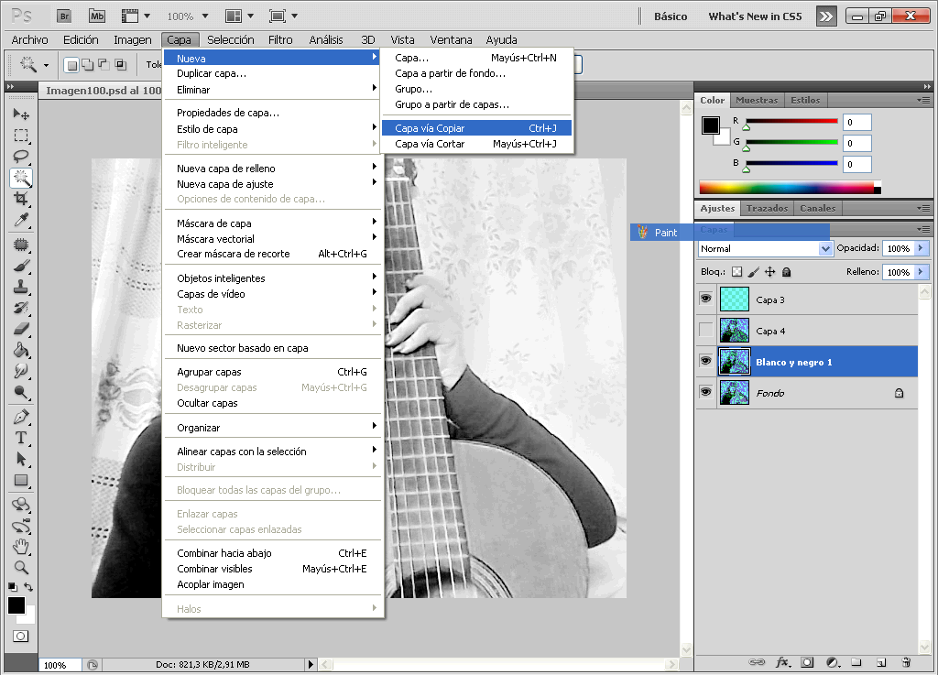Select the Zoom tool
Image resolution: width=938 pixels, height=675 pixels.
[21, 567]
